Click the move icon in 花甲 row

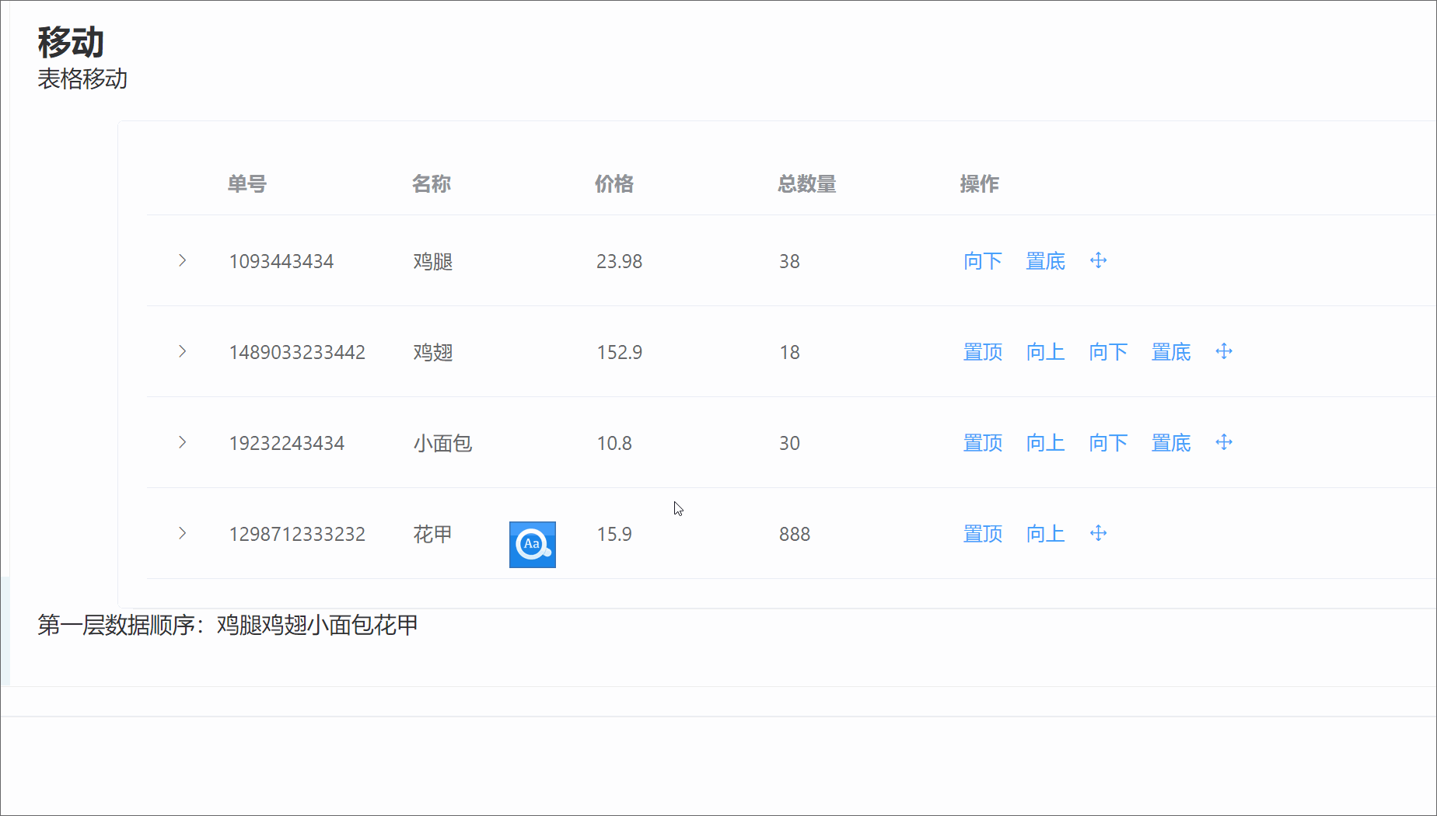[x=1098, y=534]
